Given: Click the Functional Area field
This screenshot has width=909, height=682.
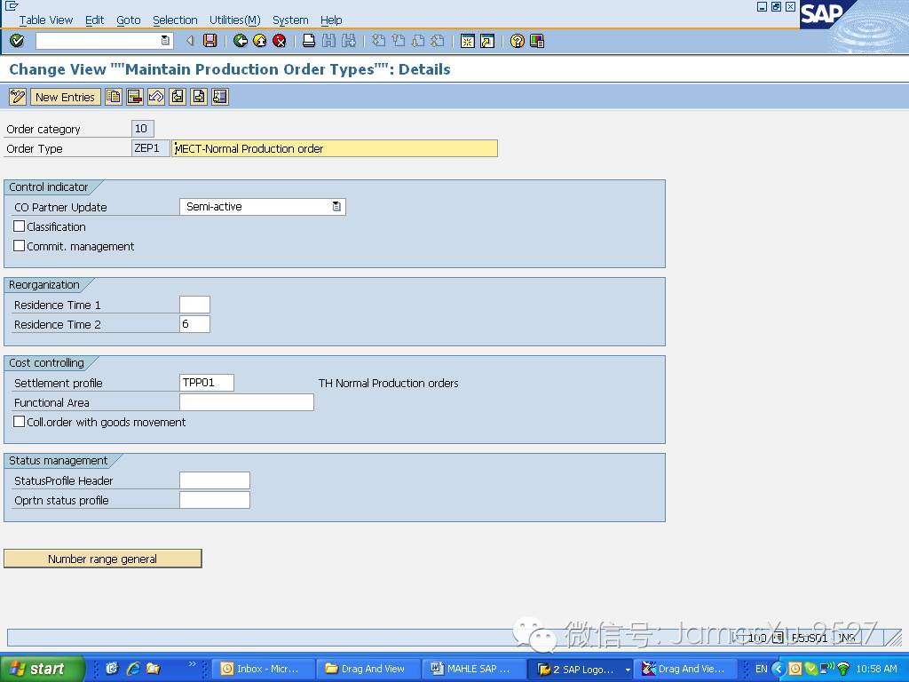Looking at the screenshot, I should (247, 402).
